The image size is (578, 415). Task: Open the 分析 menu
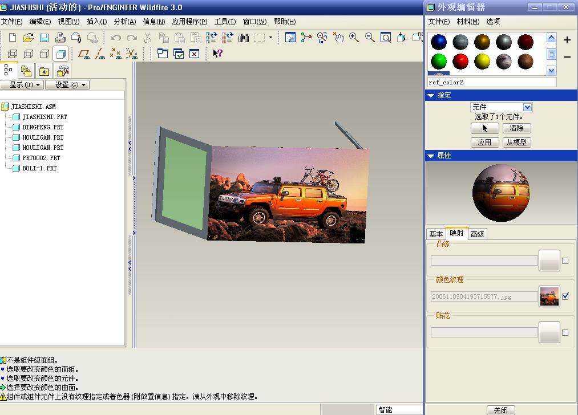coord(125,22)
